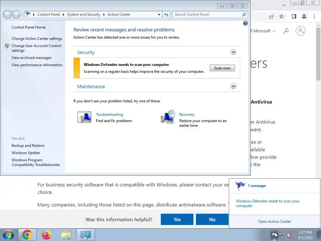Click the Action Center breadcrumb
321x241 pixels.
click(119, 14)
